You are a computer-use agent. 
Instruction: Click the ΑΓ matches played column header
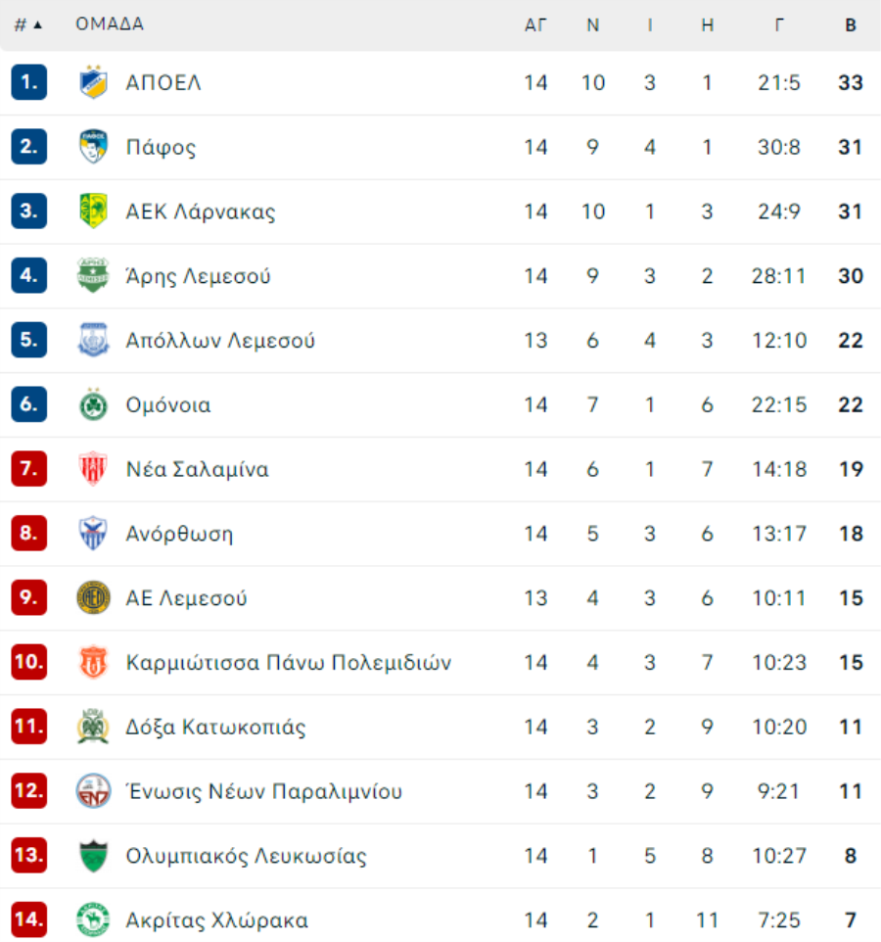tap(535, 24)
